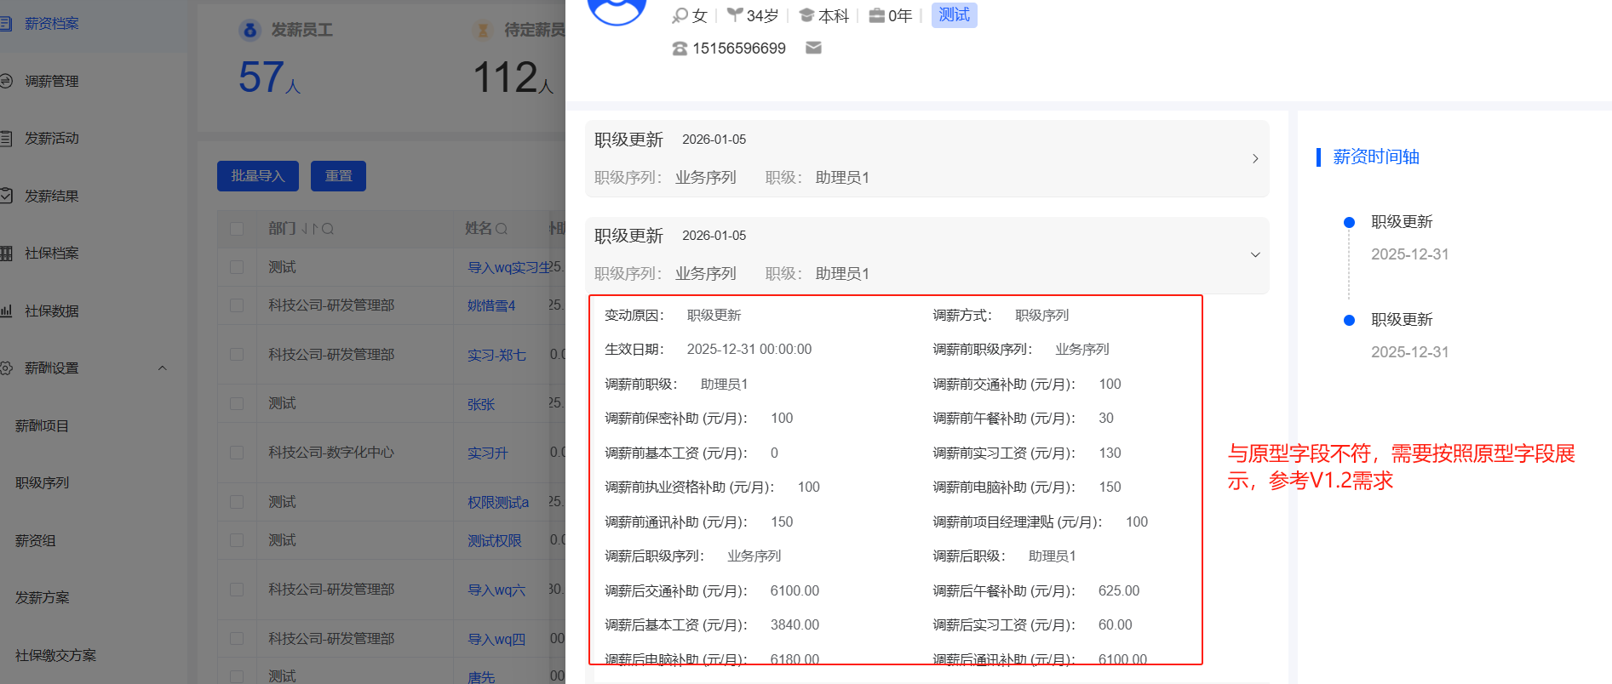
Task: Click the 社保数据 bar chart icon
Action: 6,311
